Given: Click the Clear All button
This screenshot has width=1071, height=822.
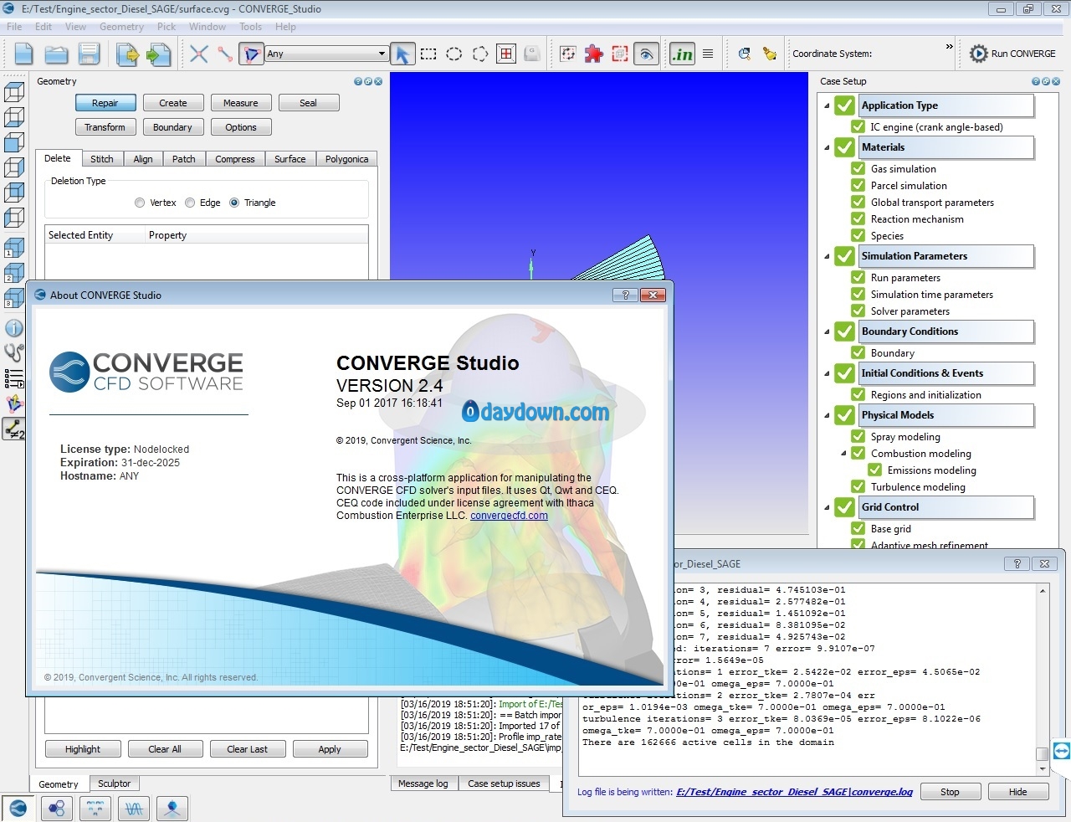Looking at the screenshot, I should (x=165, y=749).
